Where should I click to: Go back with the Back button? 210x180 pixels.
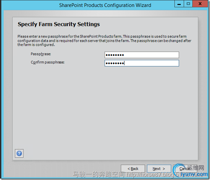[x=133, y=169]
